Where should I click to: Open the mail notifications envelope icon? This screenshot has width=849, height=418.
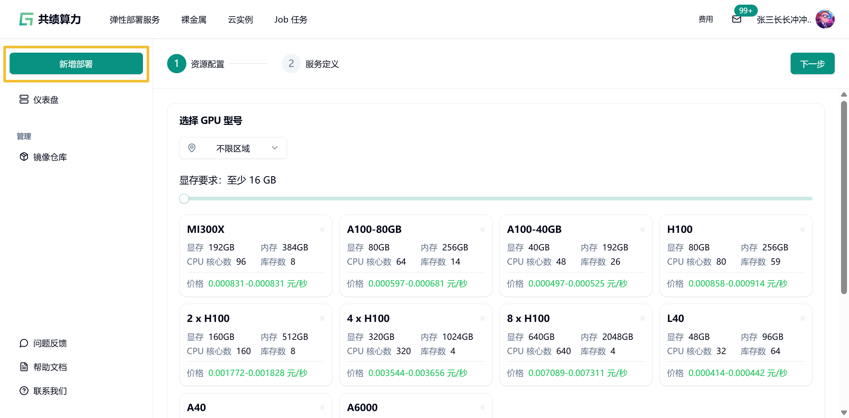(x=737, y=19)
